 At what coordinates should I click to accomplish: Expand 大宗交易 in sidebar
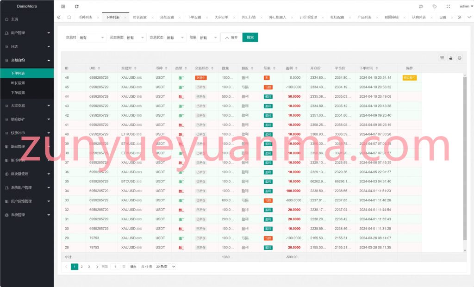(27, 106)
